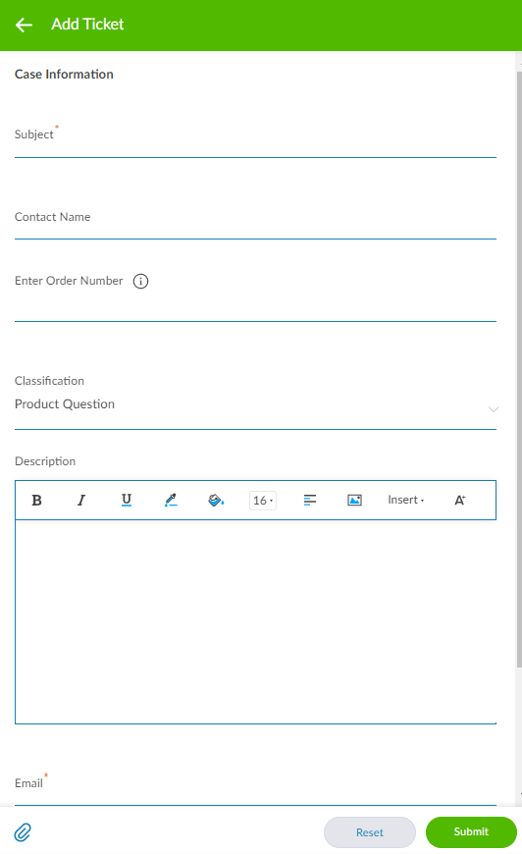
Task: Toggle bold formatting in description editor
Action: click(36, 500)
